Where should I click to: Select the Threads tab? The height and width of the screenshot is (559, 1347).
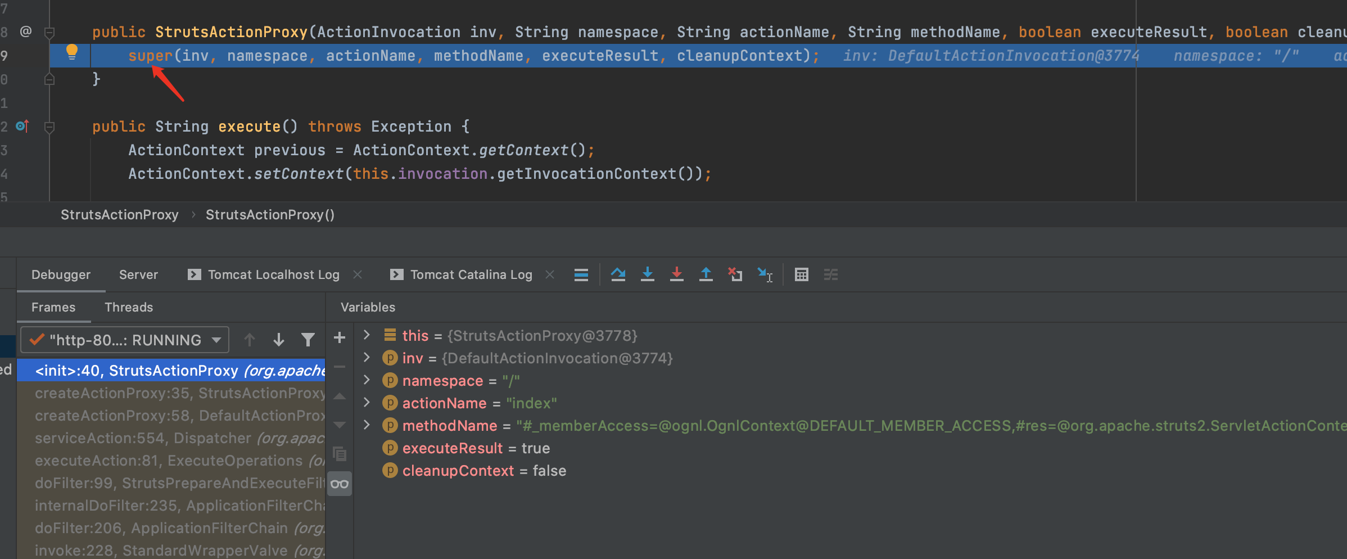click(129, 307)
